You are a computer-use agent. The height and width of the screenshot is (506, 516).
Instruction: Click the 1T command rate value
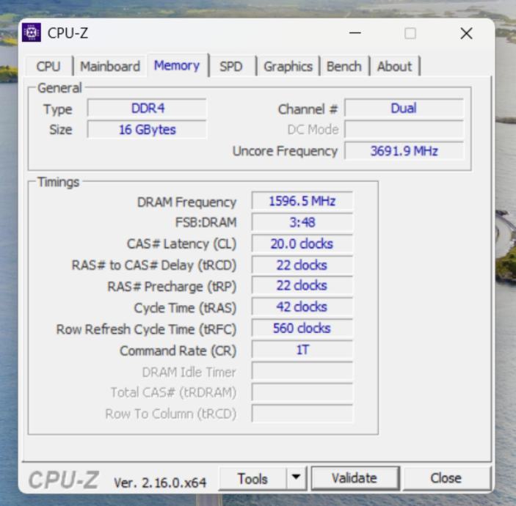302,350
